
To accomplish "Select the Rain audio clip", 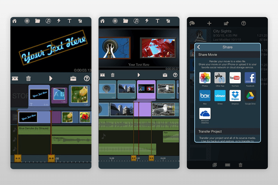I will (x=171, y=137).
